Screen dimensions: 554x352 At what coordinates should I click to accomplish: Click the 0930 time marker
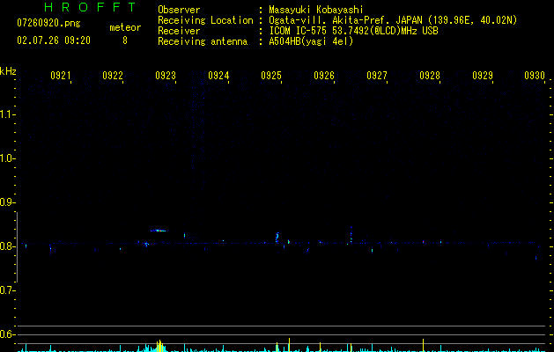point(535,76)
